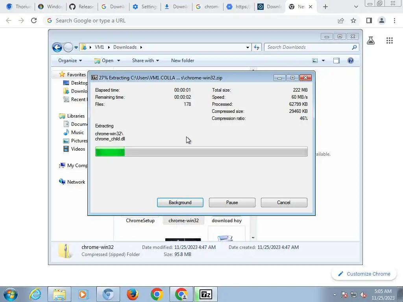Click the muted volume tray icon
The width and height of the screenshot is (403, 302).
pyautogui.click(x=363, y=295)
